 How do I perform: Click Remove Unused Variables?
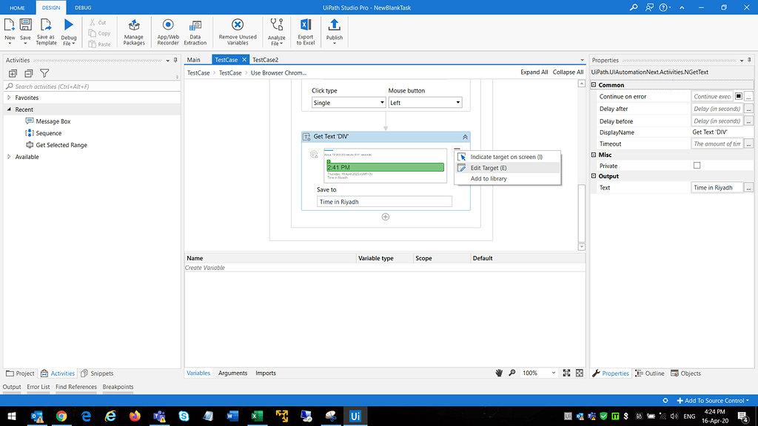(237, 31)
